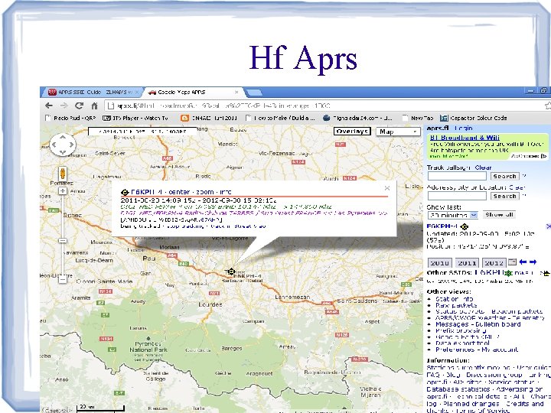This screenshot has width=551, height=413.
Task: Pan the map down using the bottom arrow
Action: (63, 152)
